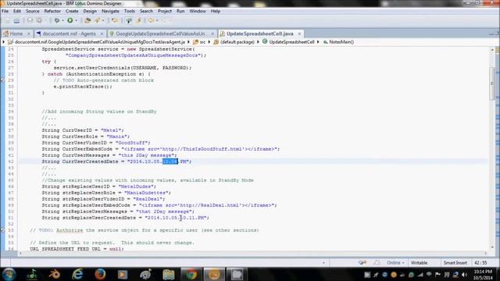Click the Debug bug icon in the toolbar
This screenshot has height=281, width=500.
tap(57, 20)
